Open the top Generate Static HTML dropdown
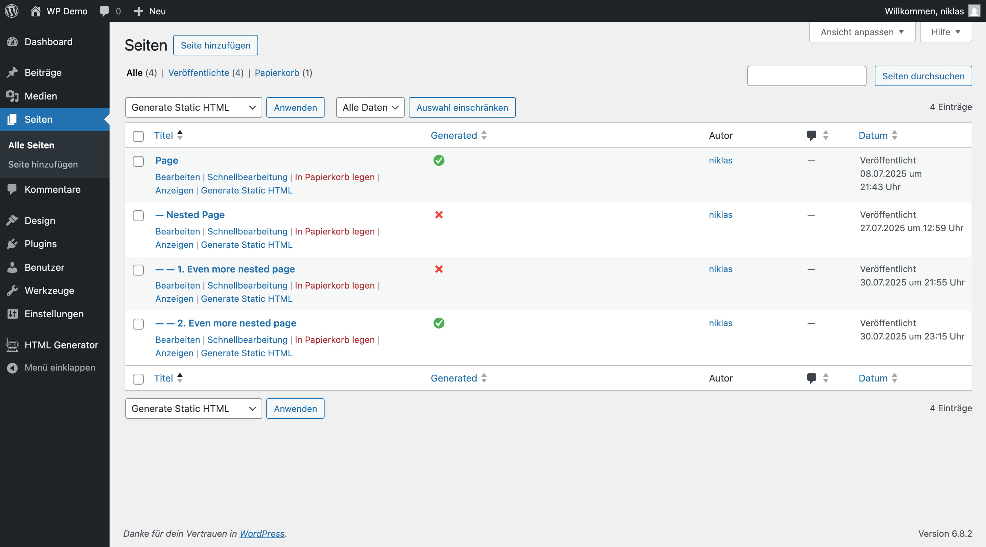The height and width of the screenshot is (547, 986). 193,107
